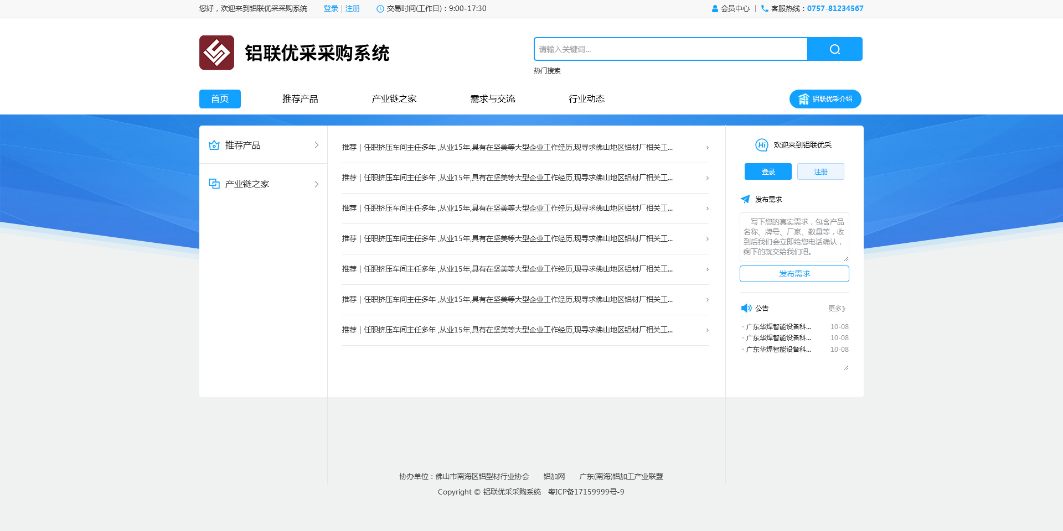Open first listing via its right arrow
This screenshot has width=1063, height=531.
tap(707, 148)
